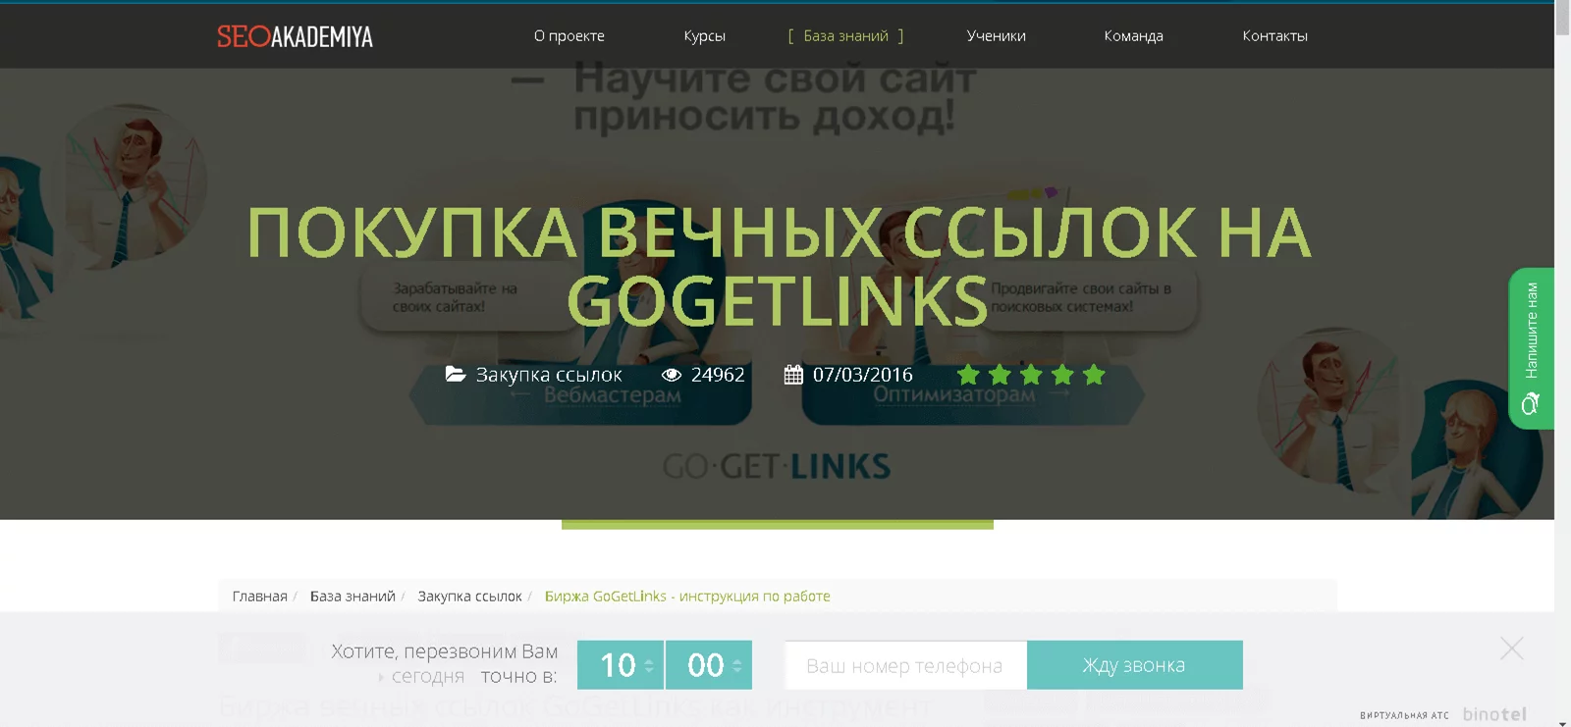1571x727 pixels.
Task: Click the view count 24962
Action: pyautogui.click(x=718, y=375)
